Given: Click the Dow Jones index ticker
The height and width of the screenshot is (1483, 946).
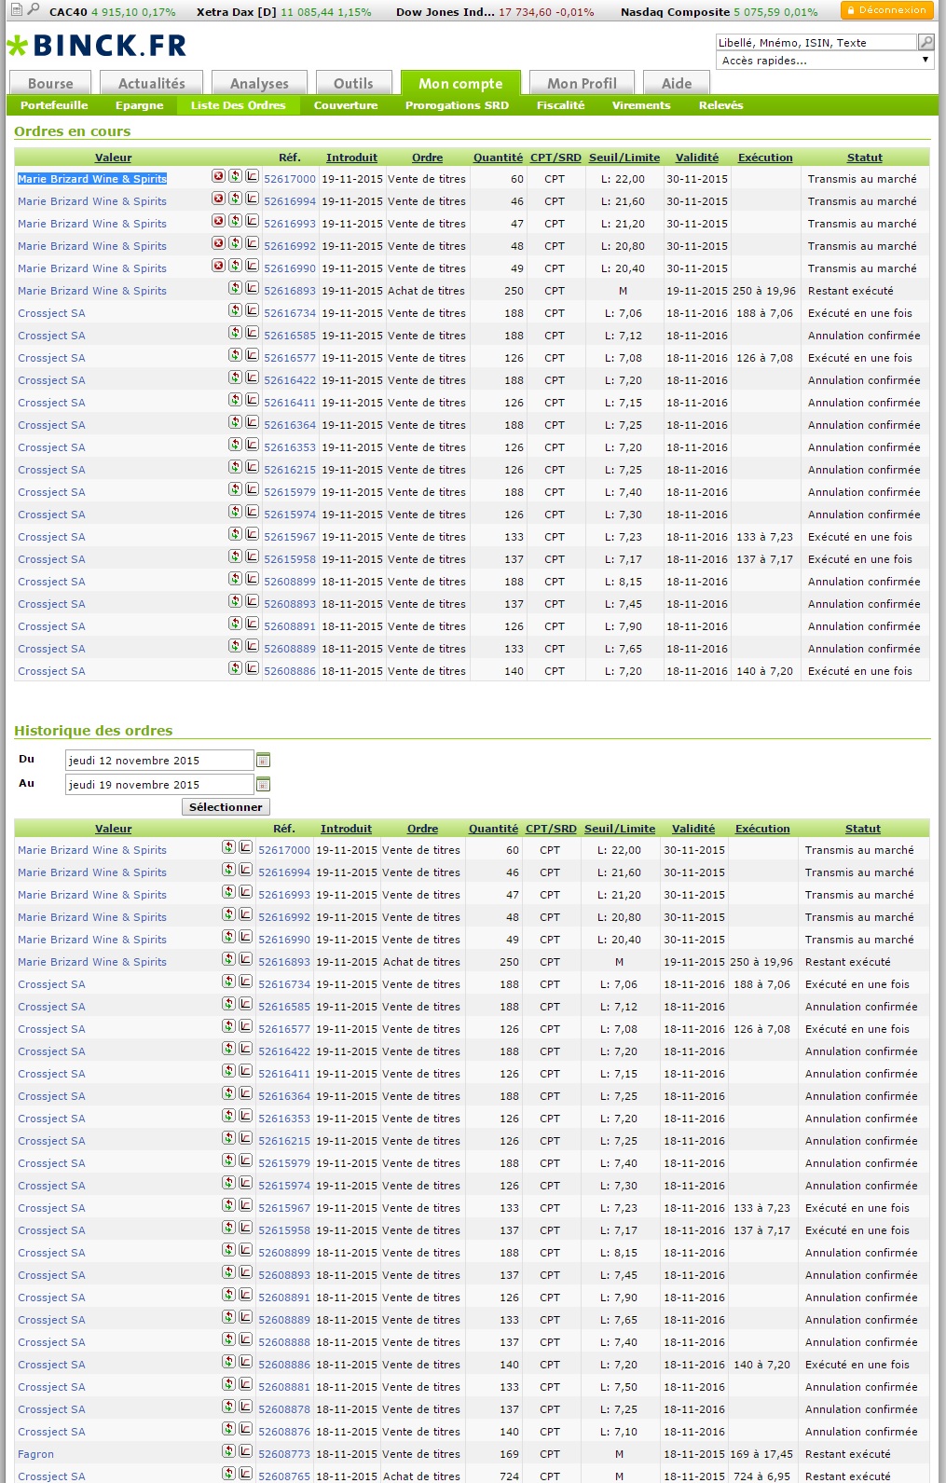Looking at the screenshot, I should point(495,12).
